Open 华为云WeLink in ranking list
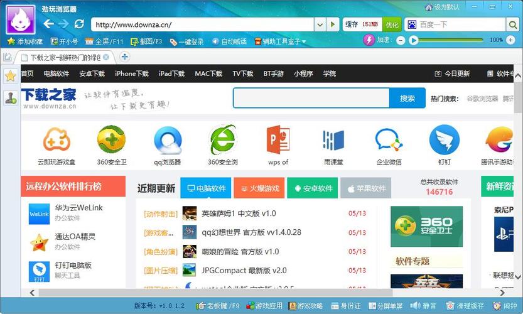523x314 pixels. (x=78, y=207)
